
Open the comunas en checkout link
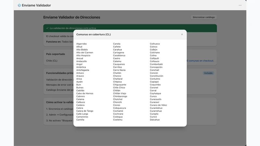pyautogui.click(x=200, y=61)
